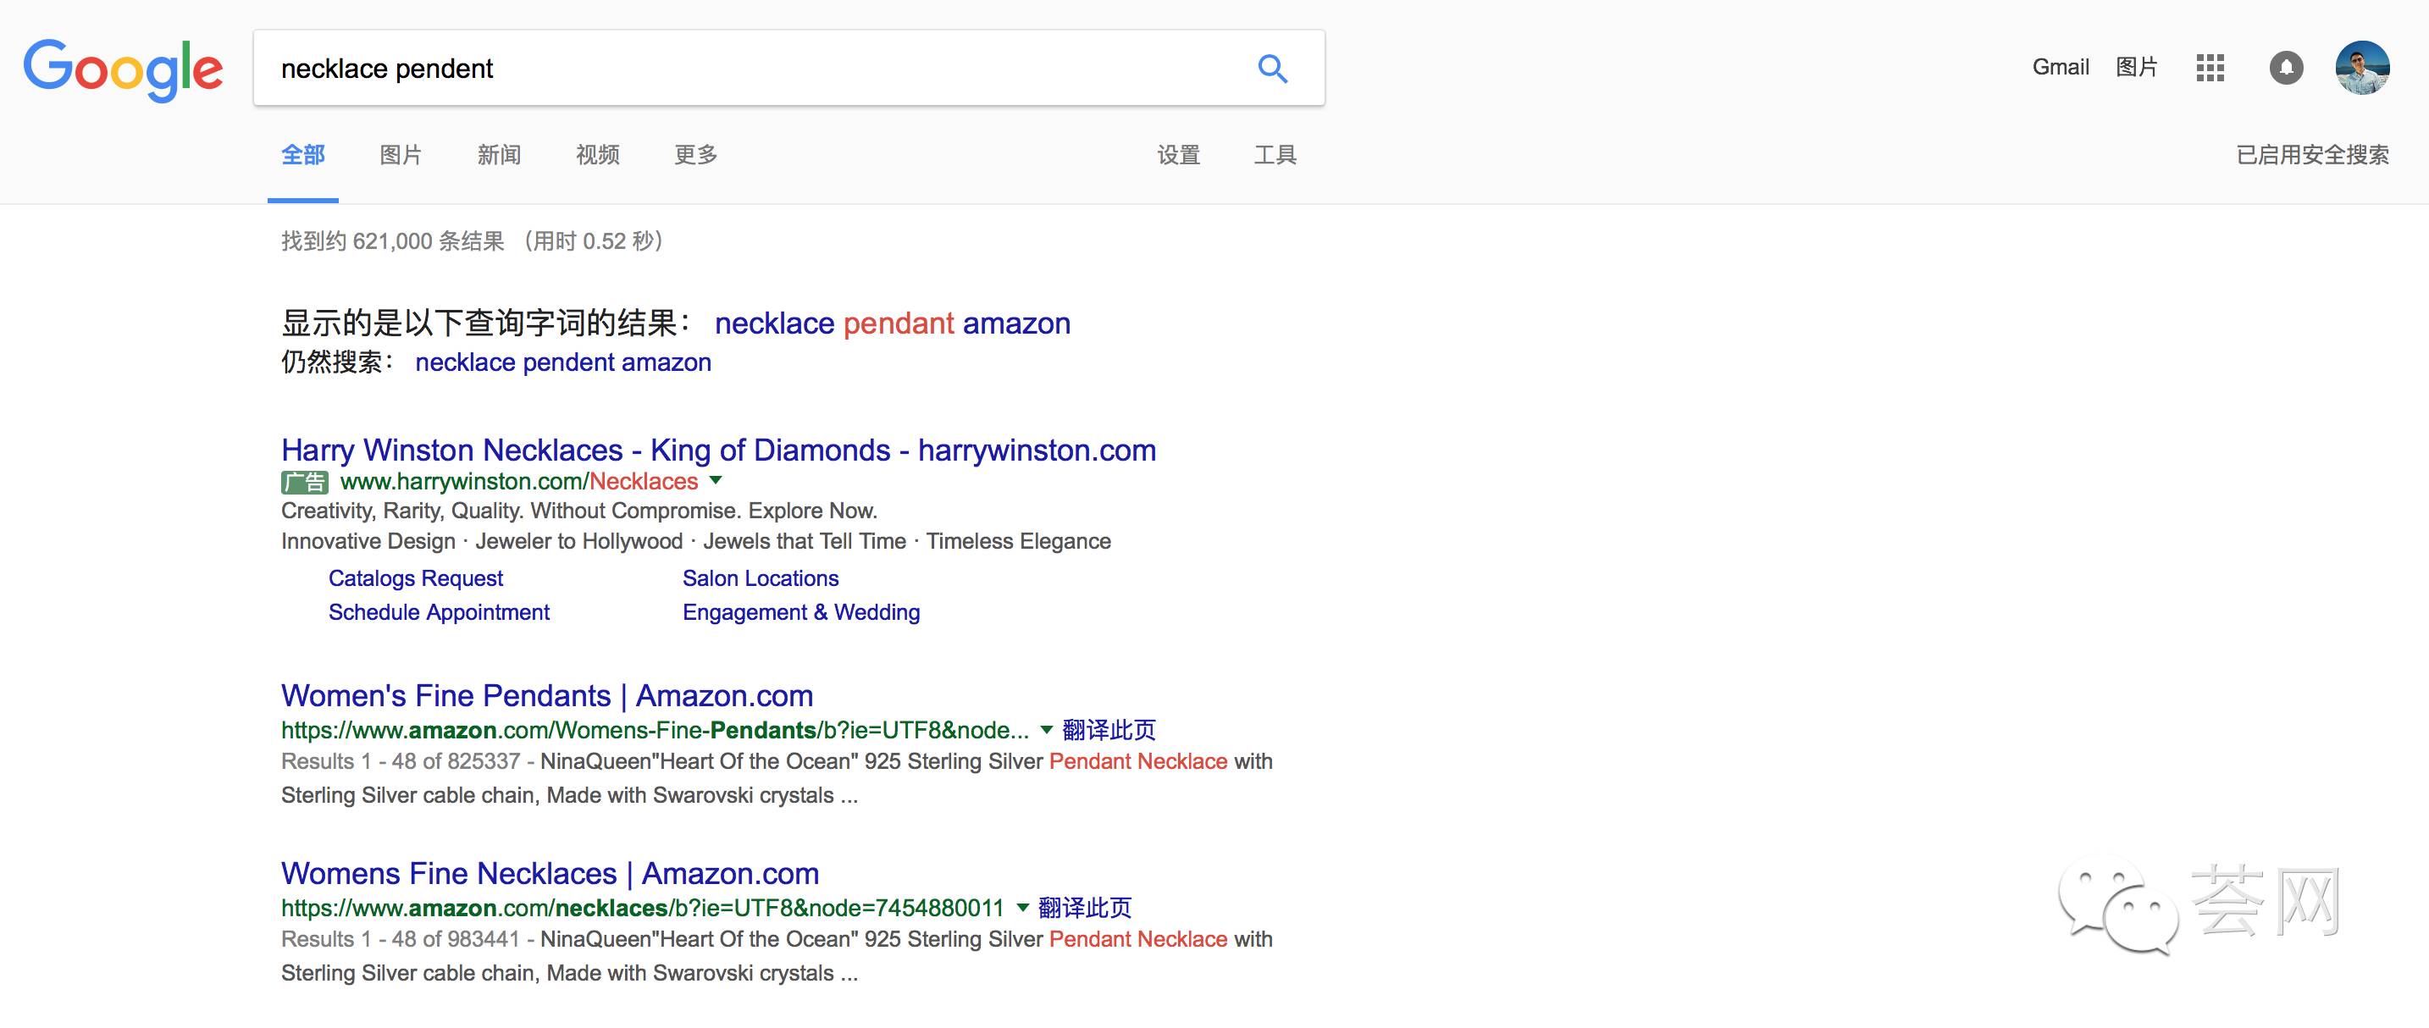Open the Google apps grid icon
Image resolution: width=2429 pixels, height=1028 pixels.
pyautogui.click(x=2210, y=68)
